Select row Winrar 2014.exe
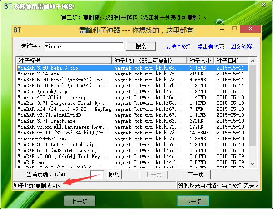The height and width of the screenshot is (209, 273). [x=133, y=74]
